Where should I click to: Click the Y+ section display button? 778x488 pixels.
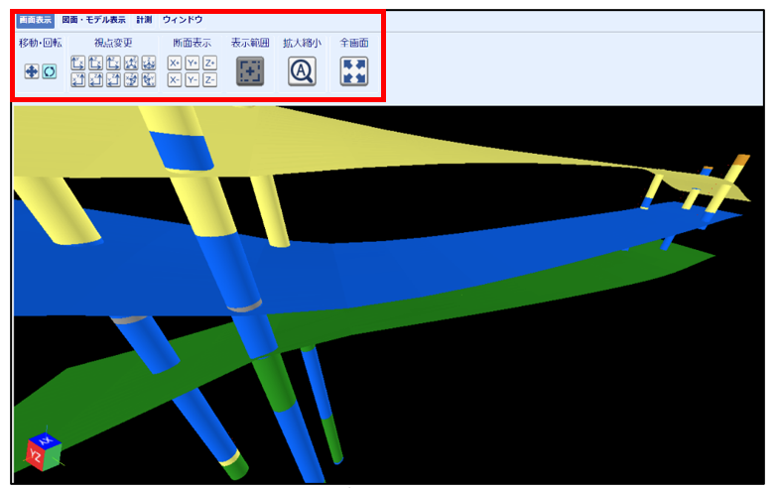(x=193, y=62)
